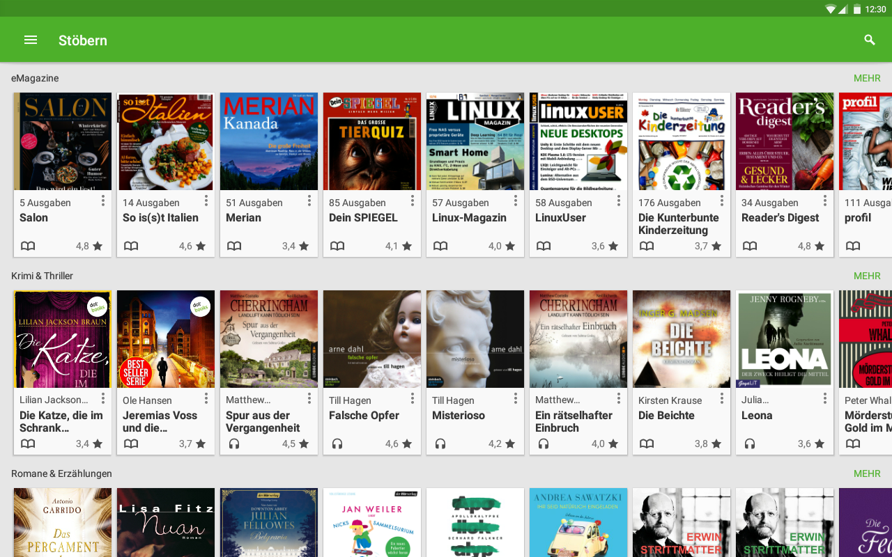Open overflow menu for Reader's Digest
892x557 pixels.
825,201
